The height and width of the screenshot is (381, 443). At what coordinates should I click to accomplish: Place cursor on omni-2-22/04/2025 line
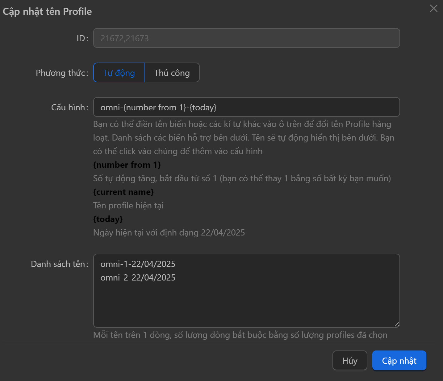(138, 278)
